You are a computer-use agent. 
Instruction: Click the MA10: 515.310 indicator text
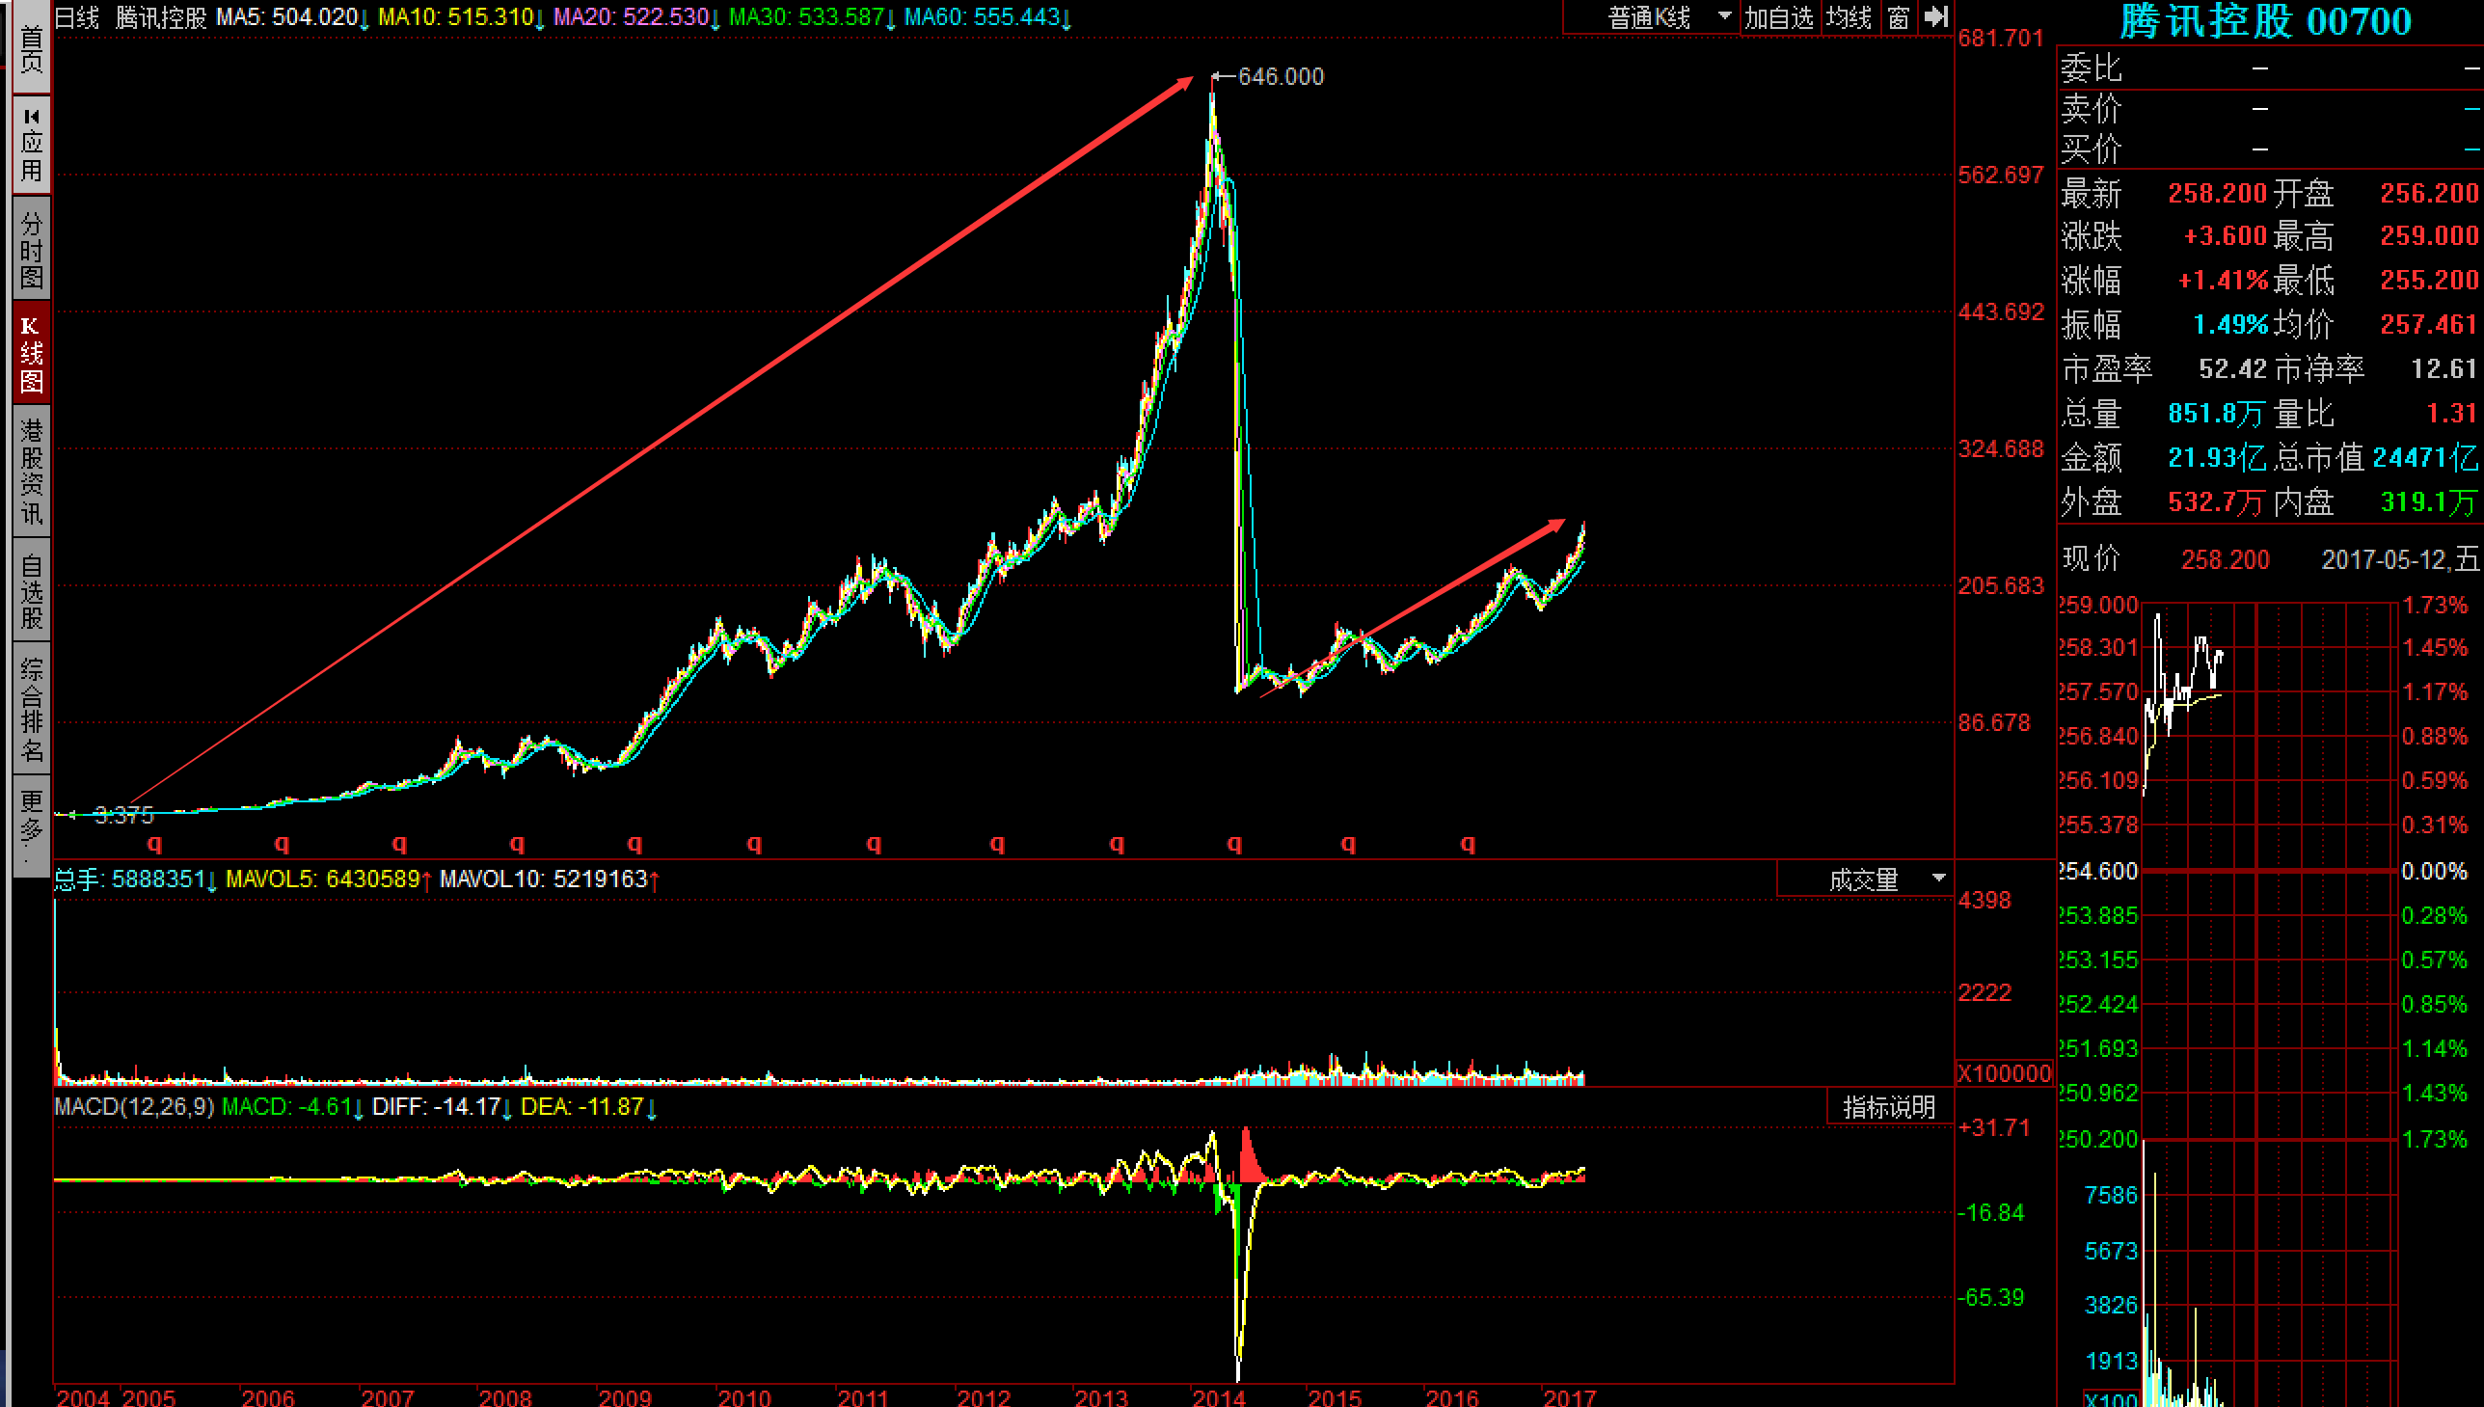(x=456, y=17)
